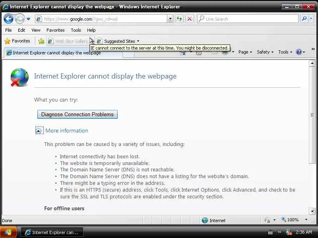Click the network disconnected tray icon
The width and height of the screenshot is (318, 238).
point(289,232)
